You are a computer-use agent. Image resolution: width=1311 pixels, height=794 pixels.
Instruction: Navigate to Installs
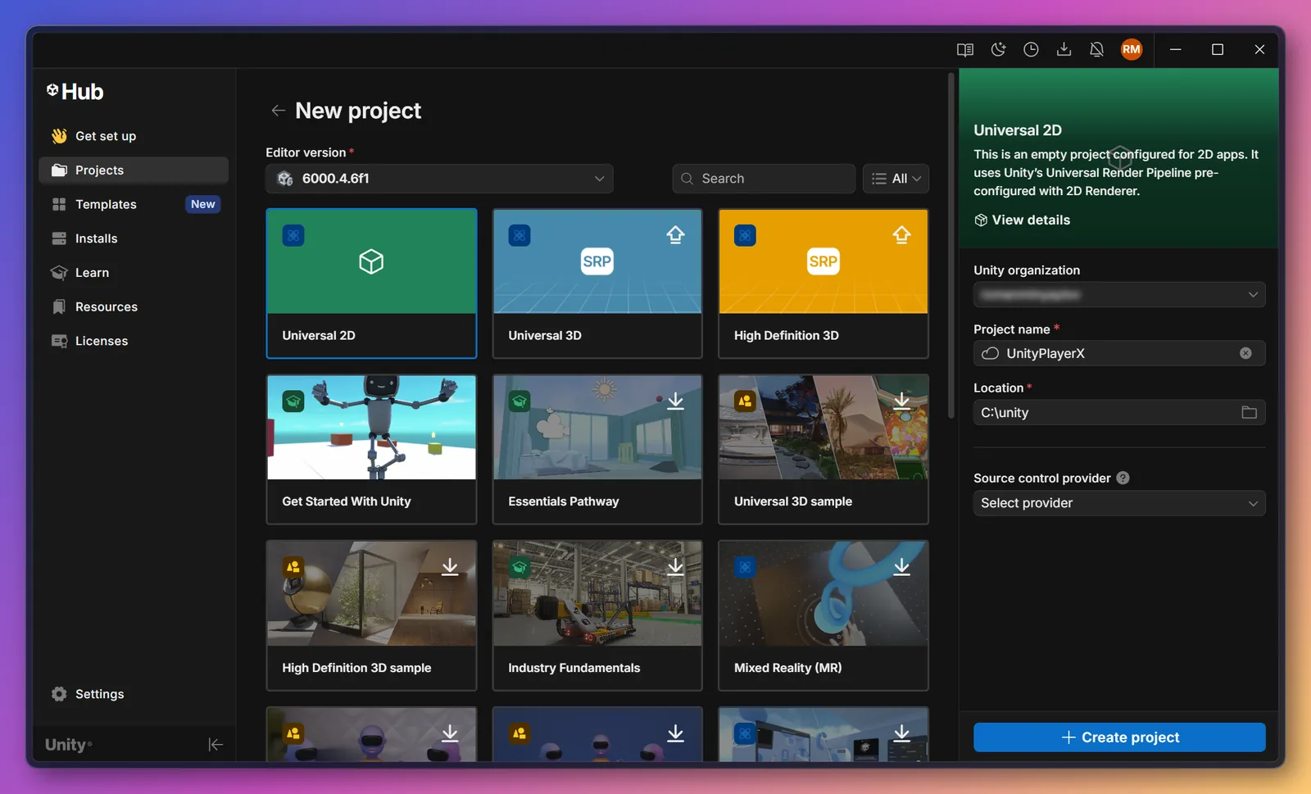134,238
